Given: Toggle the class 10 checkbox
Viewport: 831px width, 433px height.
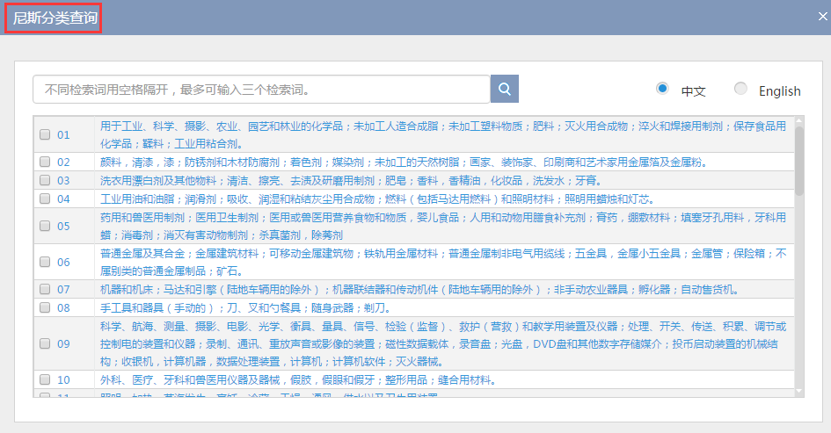Looking at the screenshot, I should (x=45, y=379).
